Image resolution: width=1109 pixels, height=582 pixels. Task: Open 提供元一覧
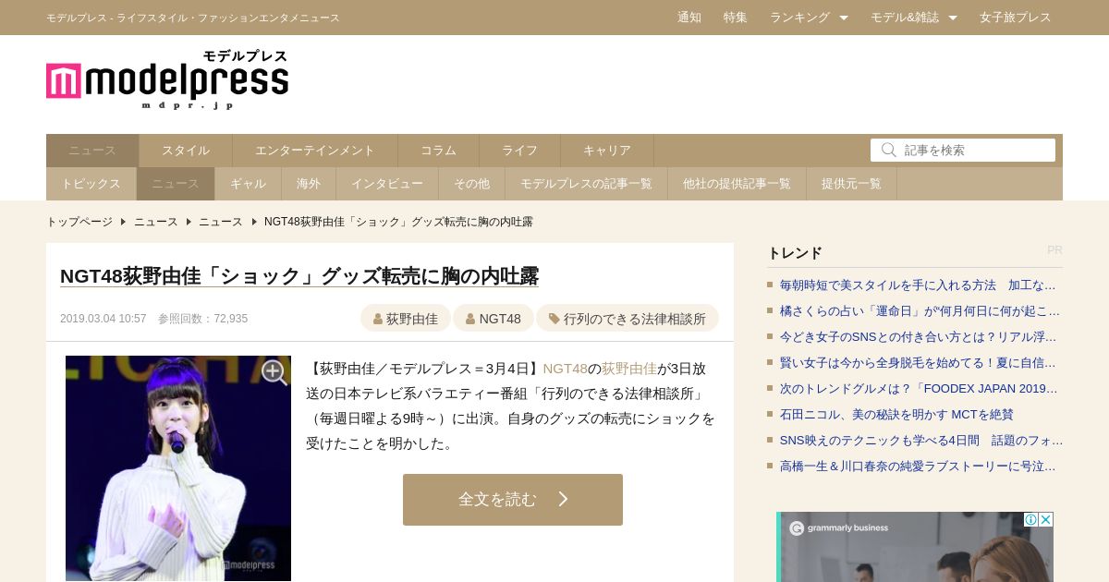tap(851, 184)
